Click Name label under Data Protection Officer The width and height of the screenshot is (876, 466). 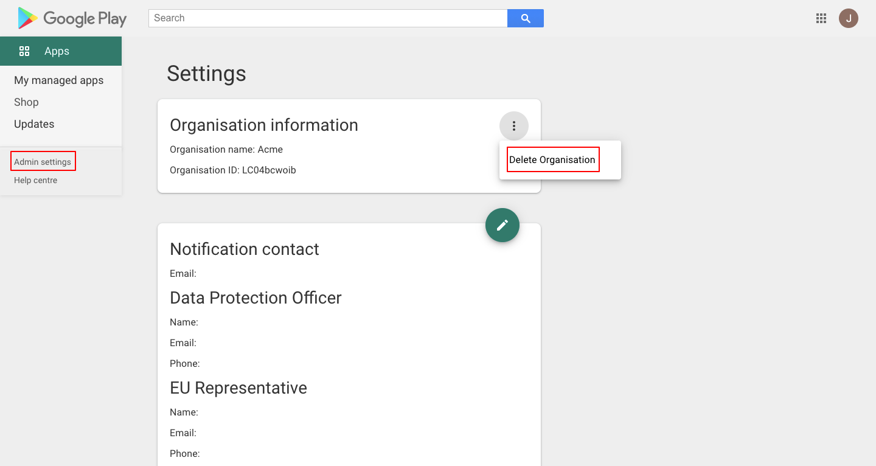(x=184, y=322)
